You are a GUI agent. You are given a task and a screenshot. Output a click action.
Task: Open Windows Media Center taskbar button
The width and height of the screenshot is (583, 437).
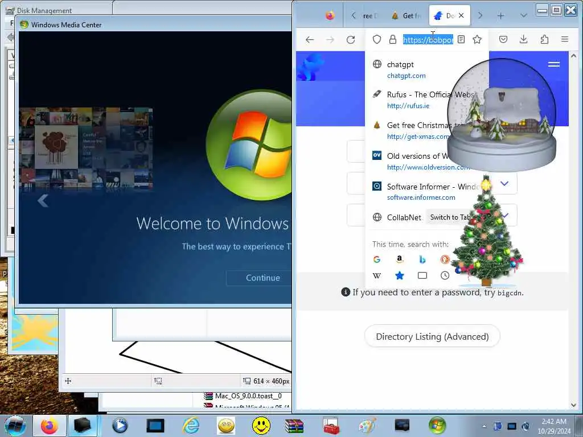click(437, 426)
